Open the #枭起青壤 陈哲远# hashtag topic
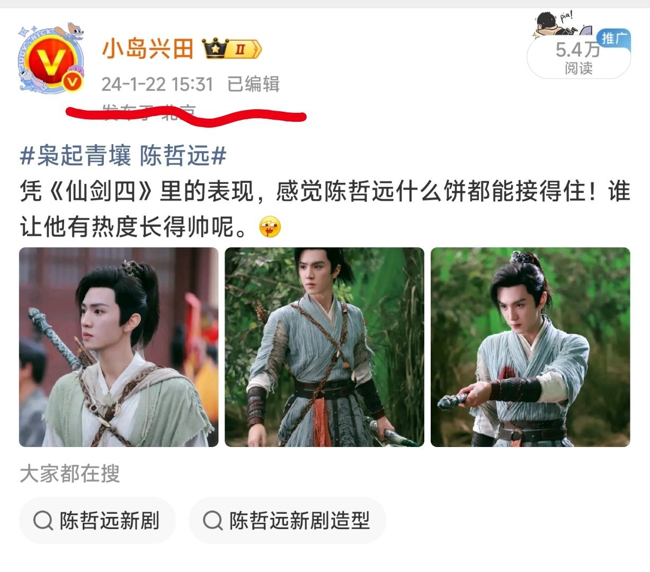This screenshot has height=572, width=650. (123, 156)
